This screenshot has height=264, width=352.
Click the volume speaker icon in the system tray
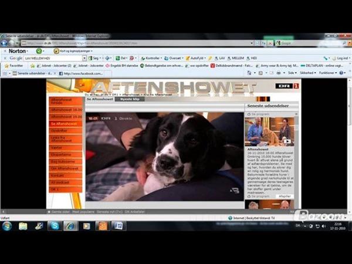(324, 226)
